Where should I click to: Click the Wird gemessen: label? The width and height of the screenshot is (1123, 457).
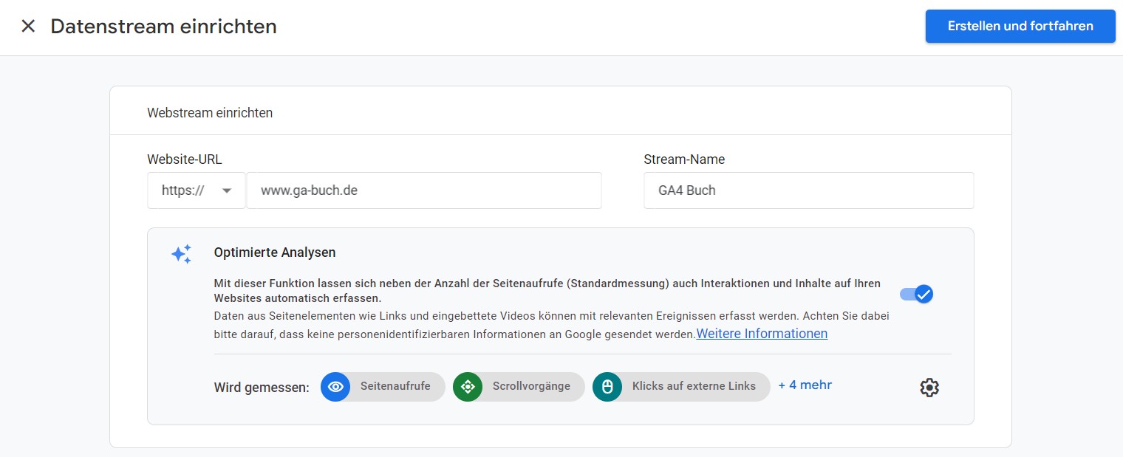[x=262, y=388]
